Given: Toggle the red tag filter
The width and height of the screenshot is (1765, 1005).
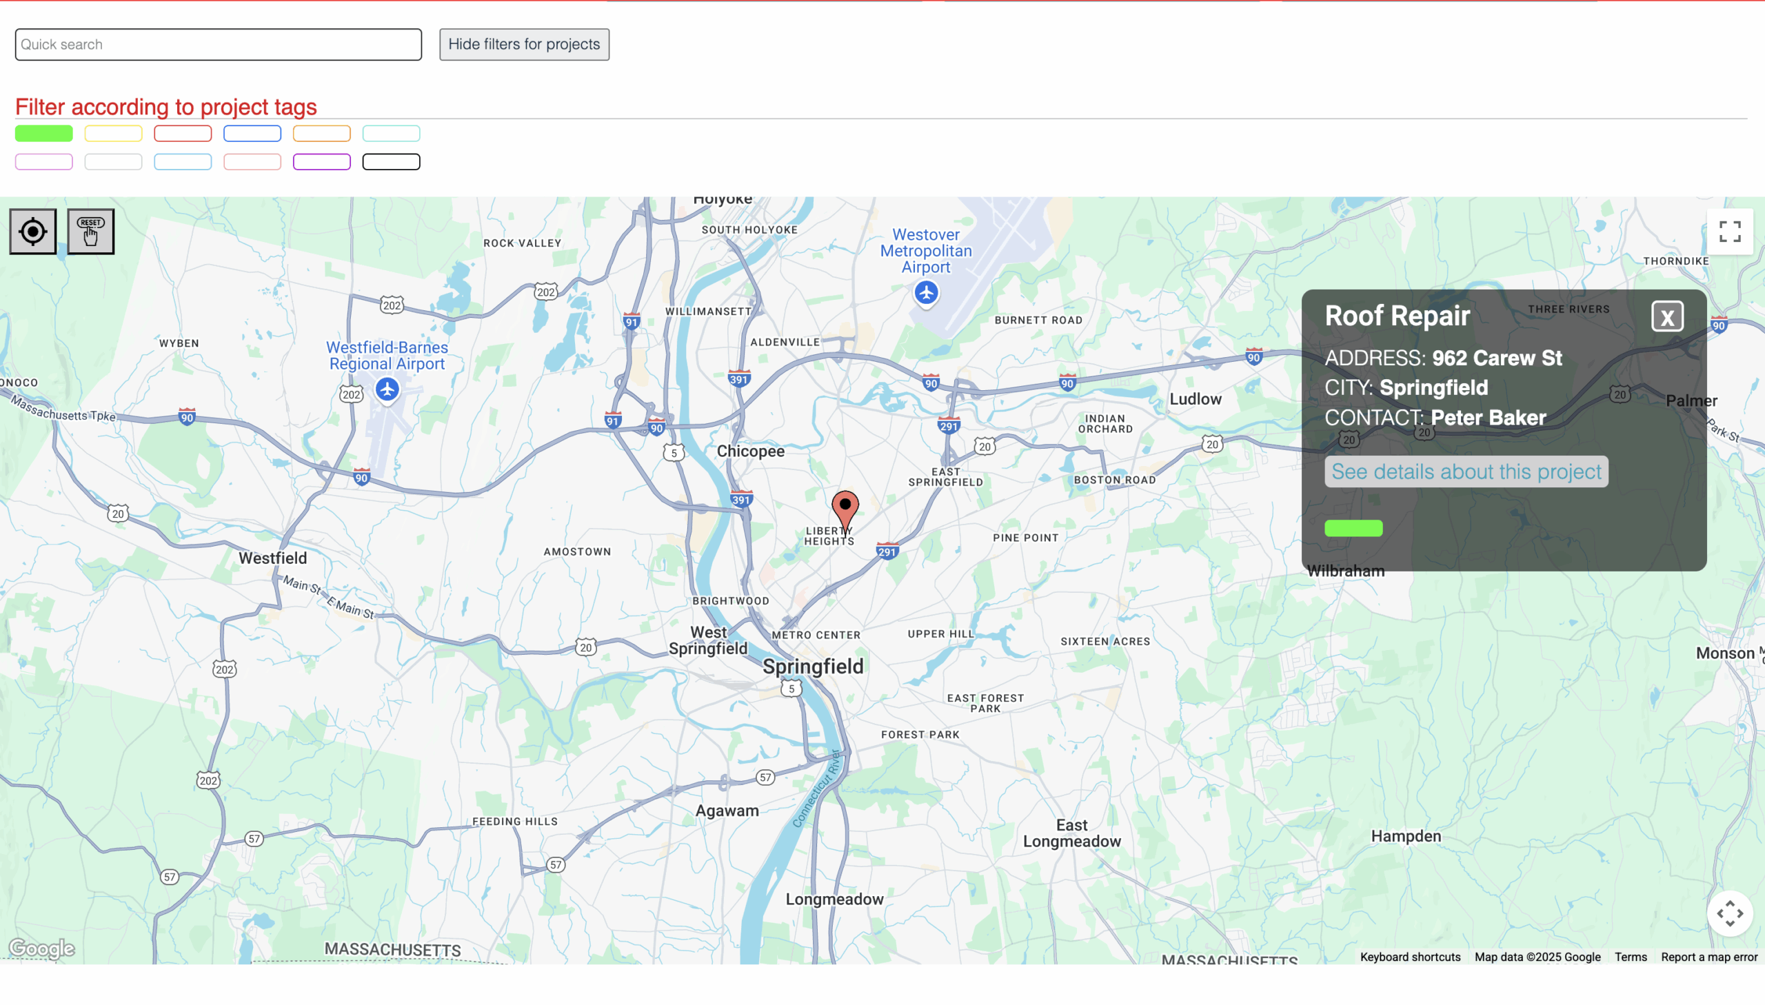Looking at the screenshot, I should [x=183, y=133].
